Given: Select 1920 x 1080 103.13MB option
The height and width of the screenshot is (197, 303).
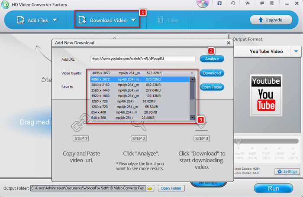Looking at the screenshot, I should pyautogui.click(x=140, y=96).
